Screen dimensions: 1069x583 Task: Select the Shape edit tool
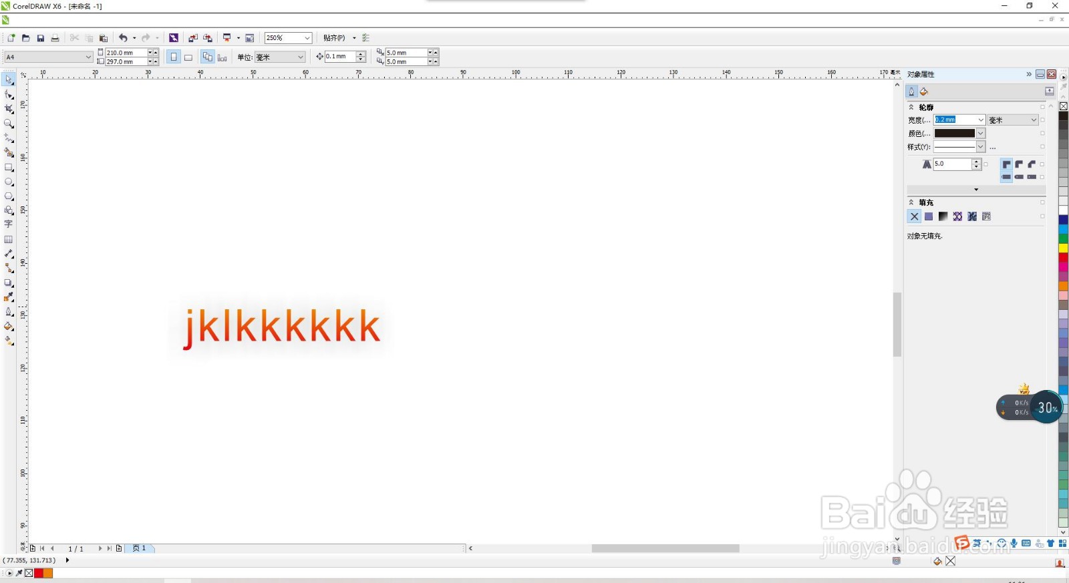(9, 94)
